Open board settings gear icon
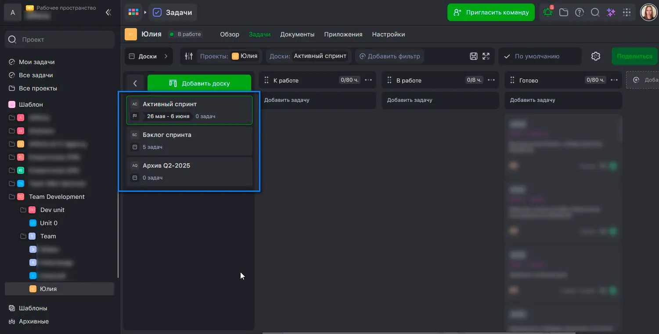The width and height of the screenshot is (659, 334). pyautogui.click(x=595, y=56)
